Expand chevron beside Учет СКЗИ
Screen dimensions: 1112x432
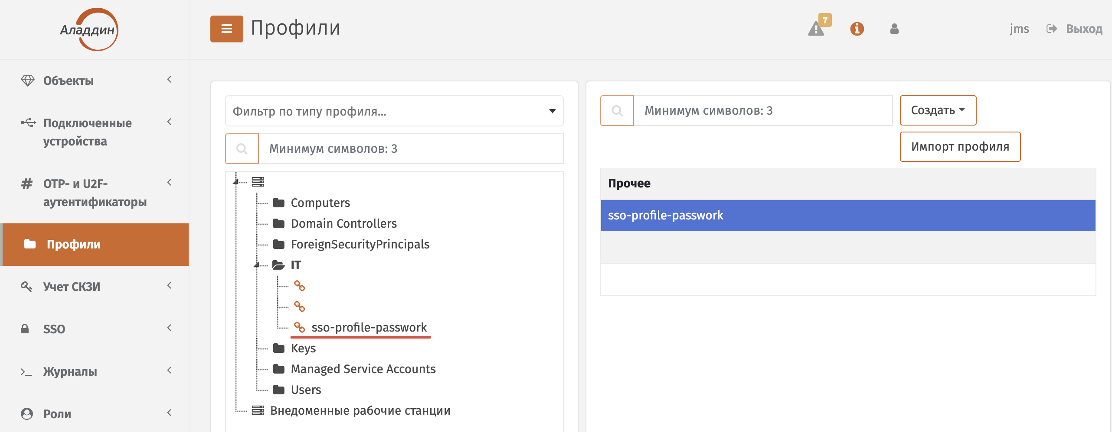pyautogui.click(x=169, y=286)
